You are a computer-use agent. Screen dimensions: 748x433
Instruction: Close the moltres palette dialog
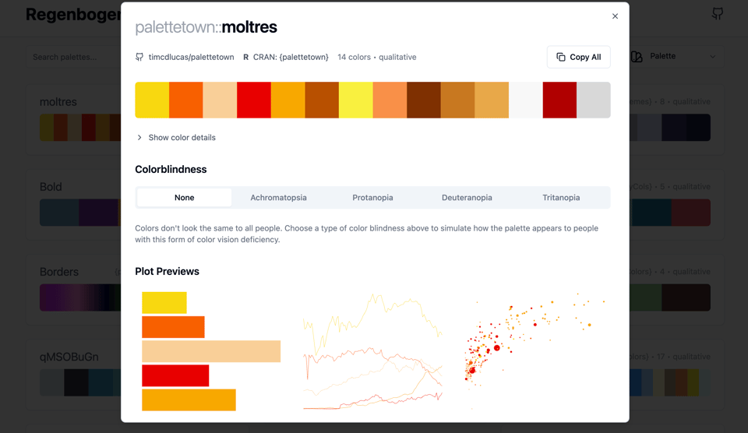point(615,16)
